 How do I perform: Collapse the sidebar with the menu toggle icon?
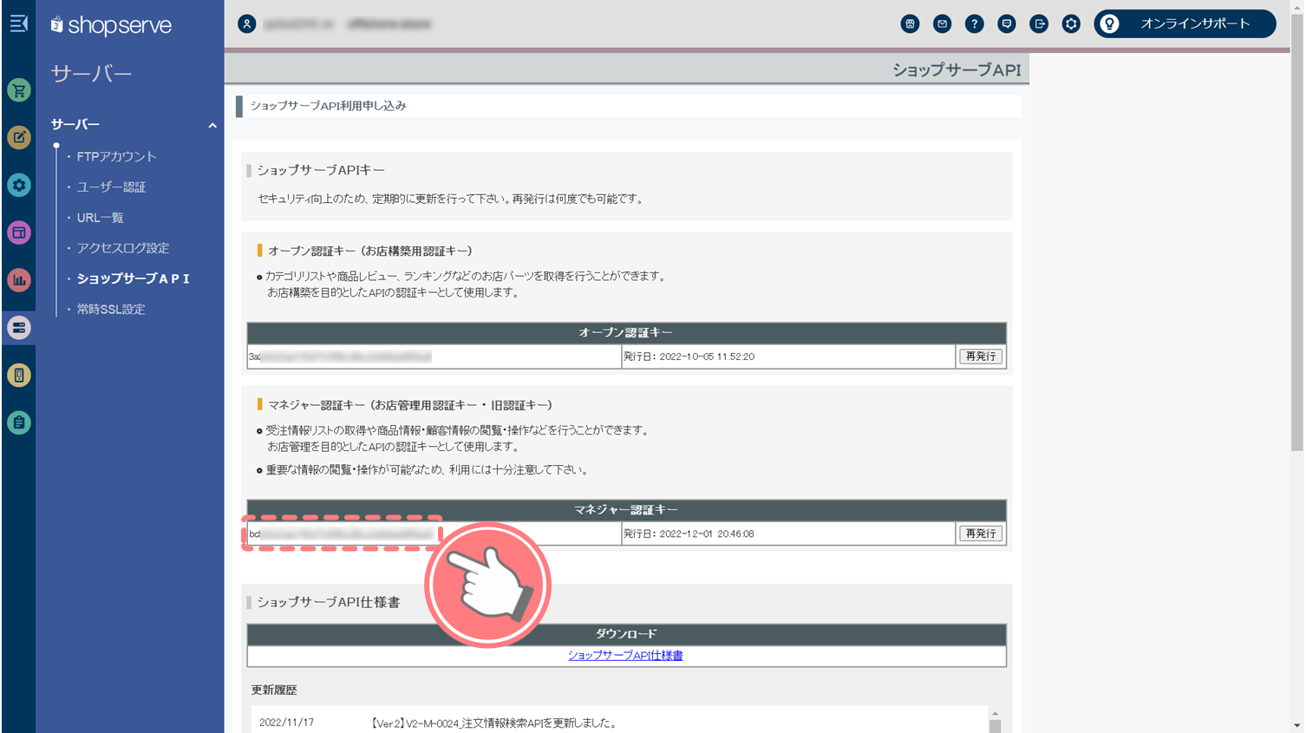[x=18, y=23]
